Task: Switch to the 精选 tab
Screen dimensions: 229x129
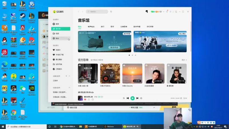Action: pyautogui.click(x=80, y=27)
